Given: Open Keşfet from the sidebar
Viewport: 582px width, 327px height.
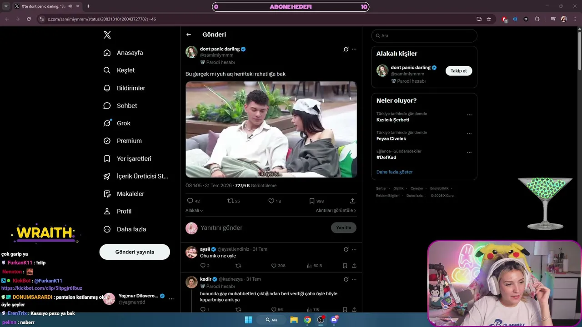Looking at the screenshot, I should 119,70.
